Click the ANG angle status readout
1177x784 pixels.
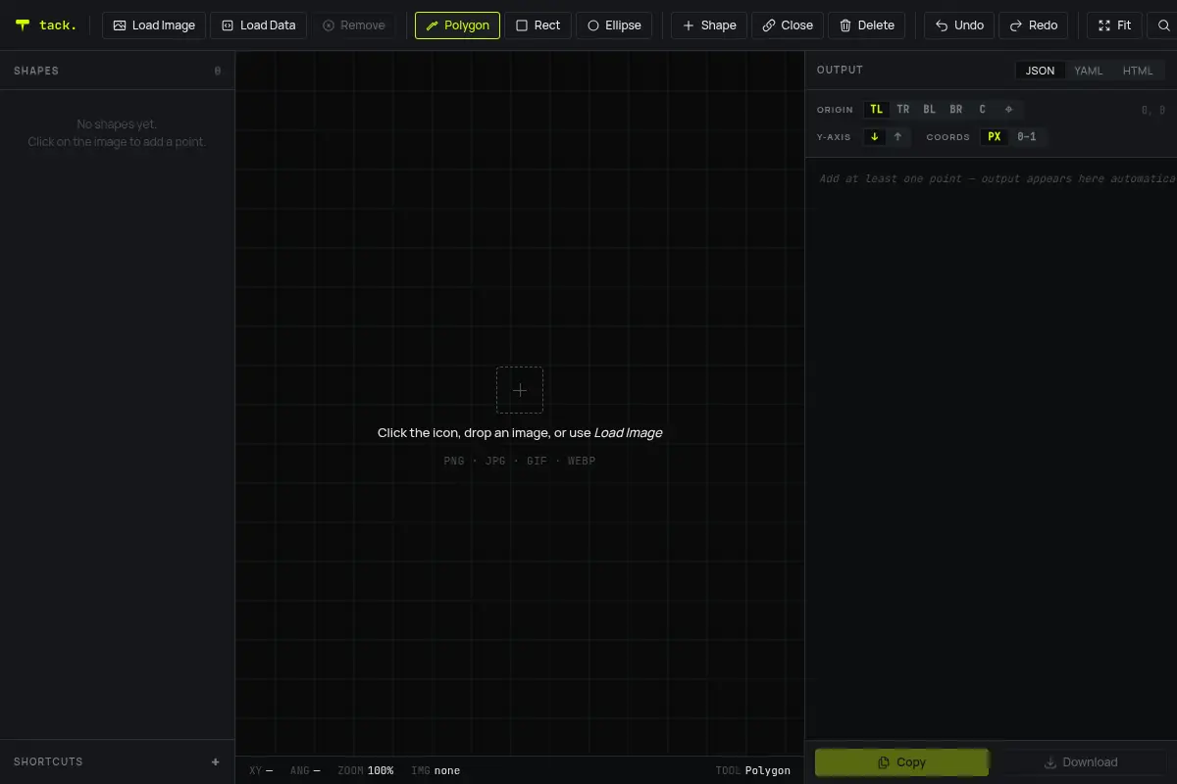305,770
